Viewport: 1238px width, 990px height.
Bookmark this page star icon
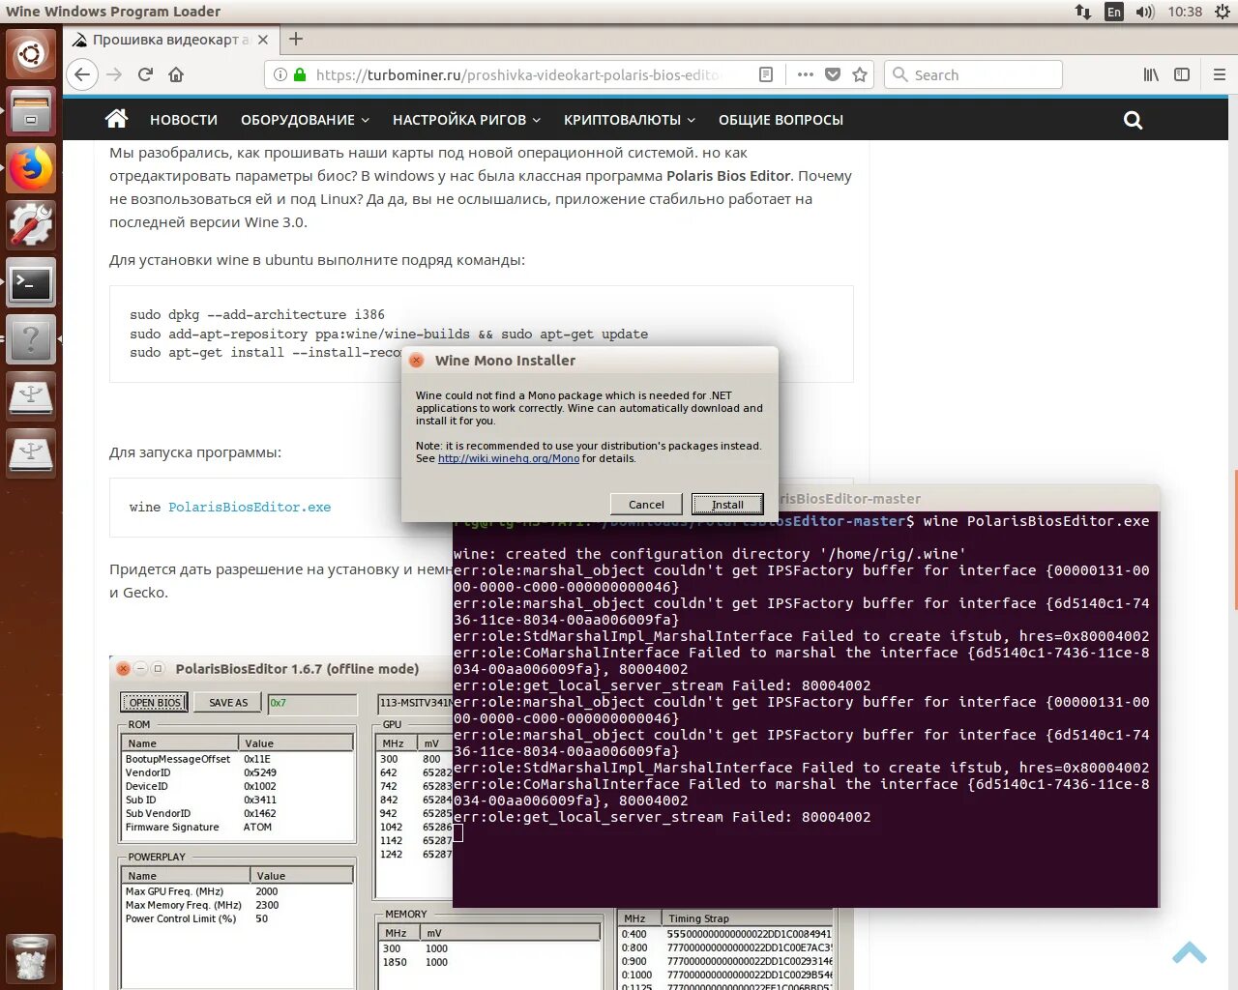point(860,74)
